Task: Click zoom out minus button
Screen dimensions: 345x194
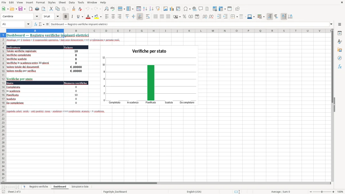Action: tap(311, 192)
